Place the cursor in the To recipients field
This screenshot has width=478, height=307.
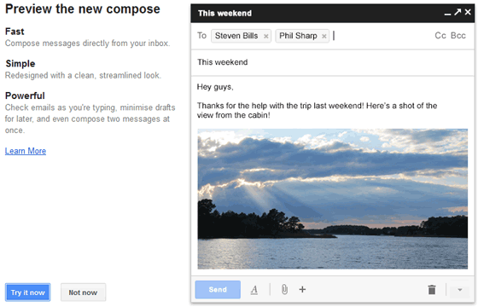381,36
